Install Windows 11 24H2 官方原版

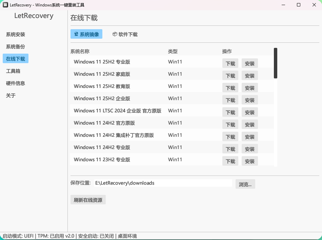click(x=249, y=125)
